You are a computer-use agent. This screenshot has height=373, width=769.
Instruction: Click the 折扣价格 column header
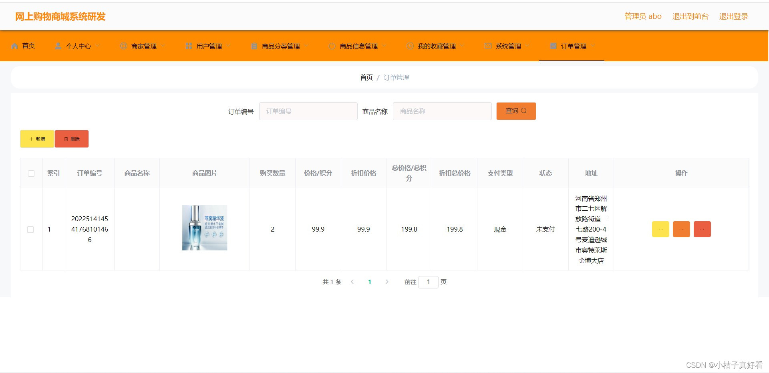364,173
